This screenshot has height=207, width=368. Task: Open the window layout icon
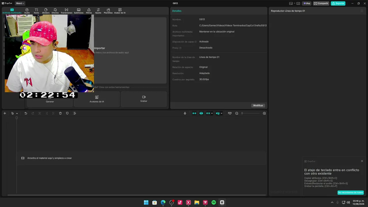(291, 3)
